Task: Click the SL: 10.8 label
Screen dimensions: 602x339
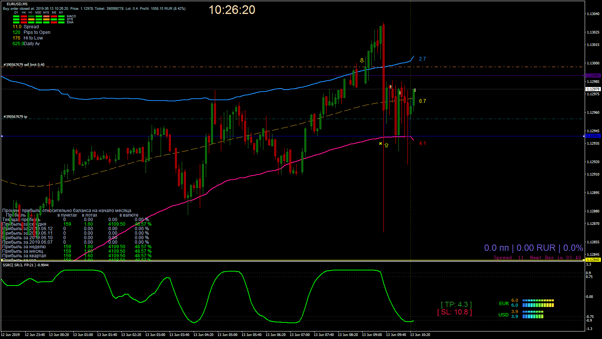Action: click(455, 312)
